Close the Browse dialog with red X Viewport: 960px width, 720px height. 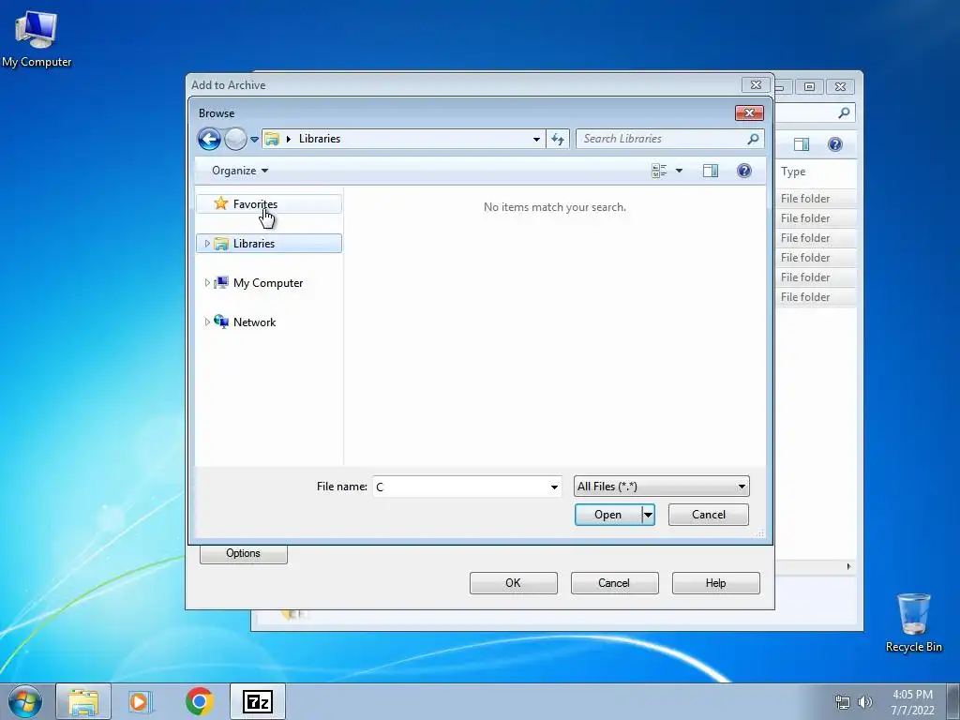coord(749,113)
